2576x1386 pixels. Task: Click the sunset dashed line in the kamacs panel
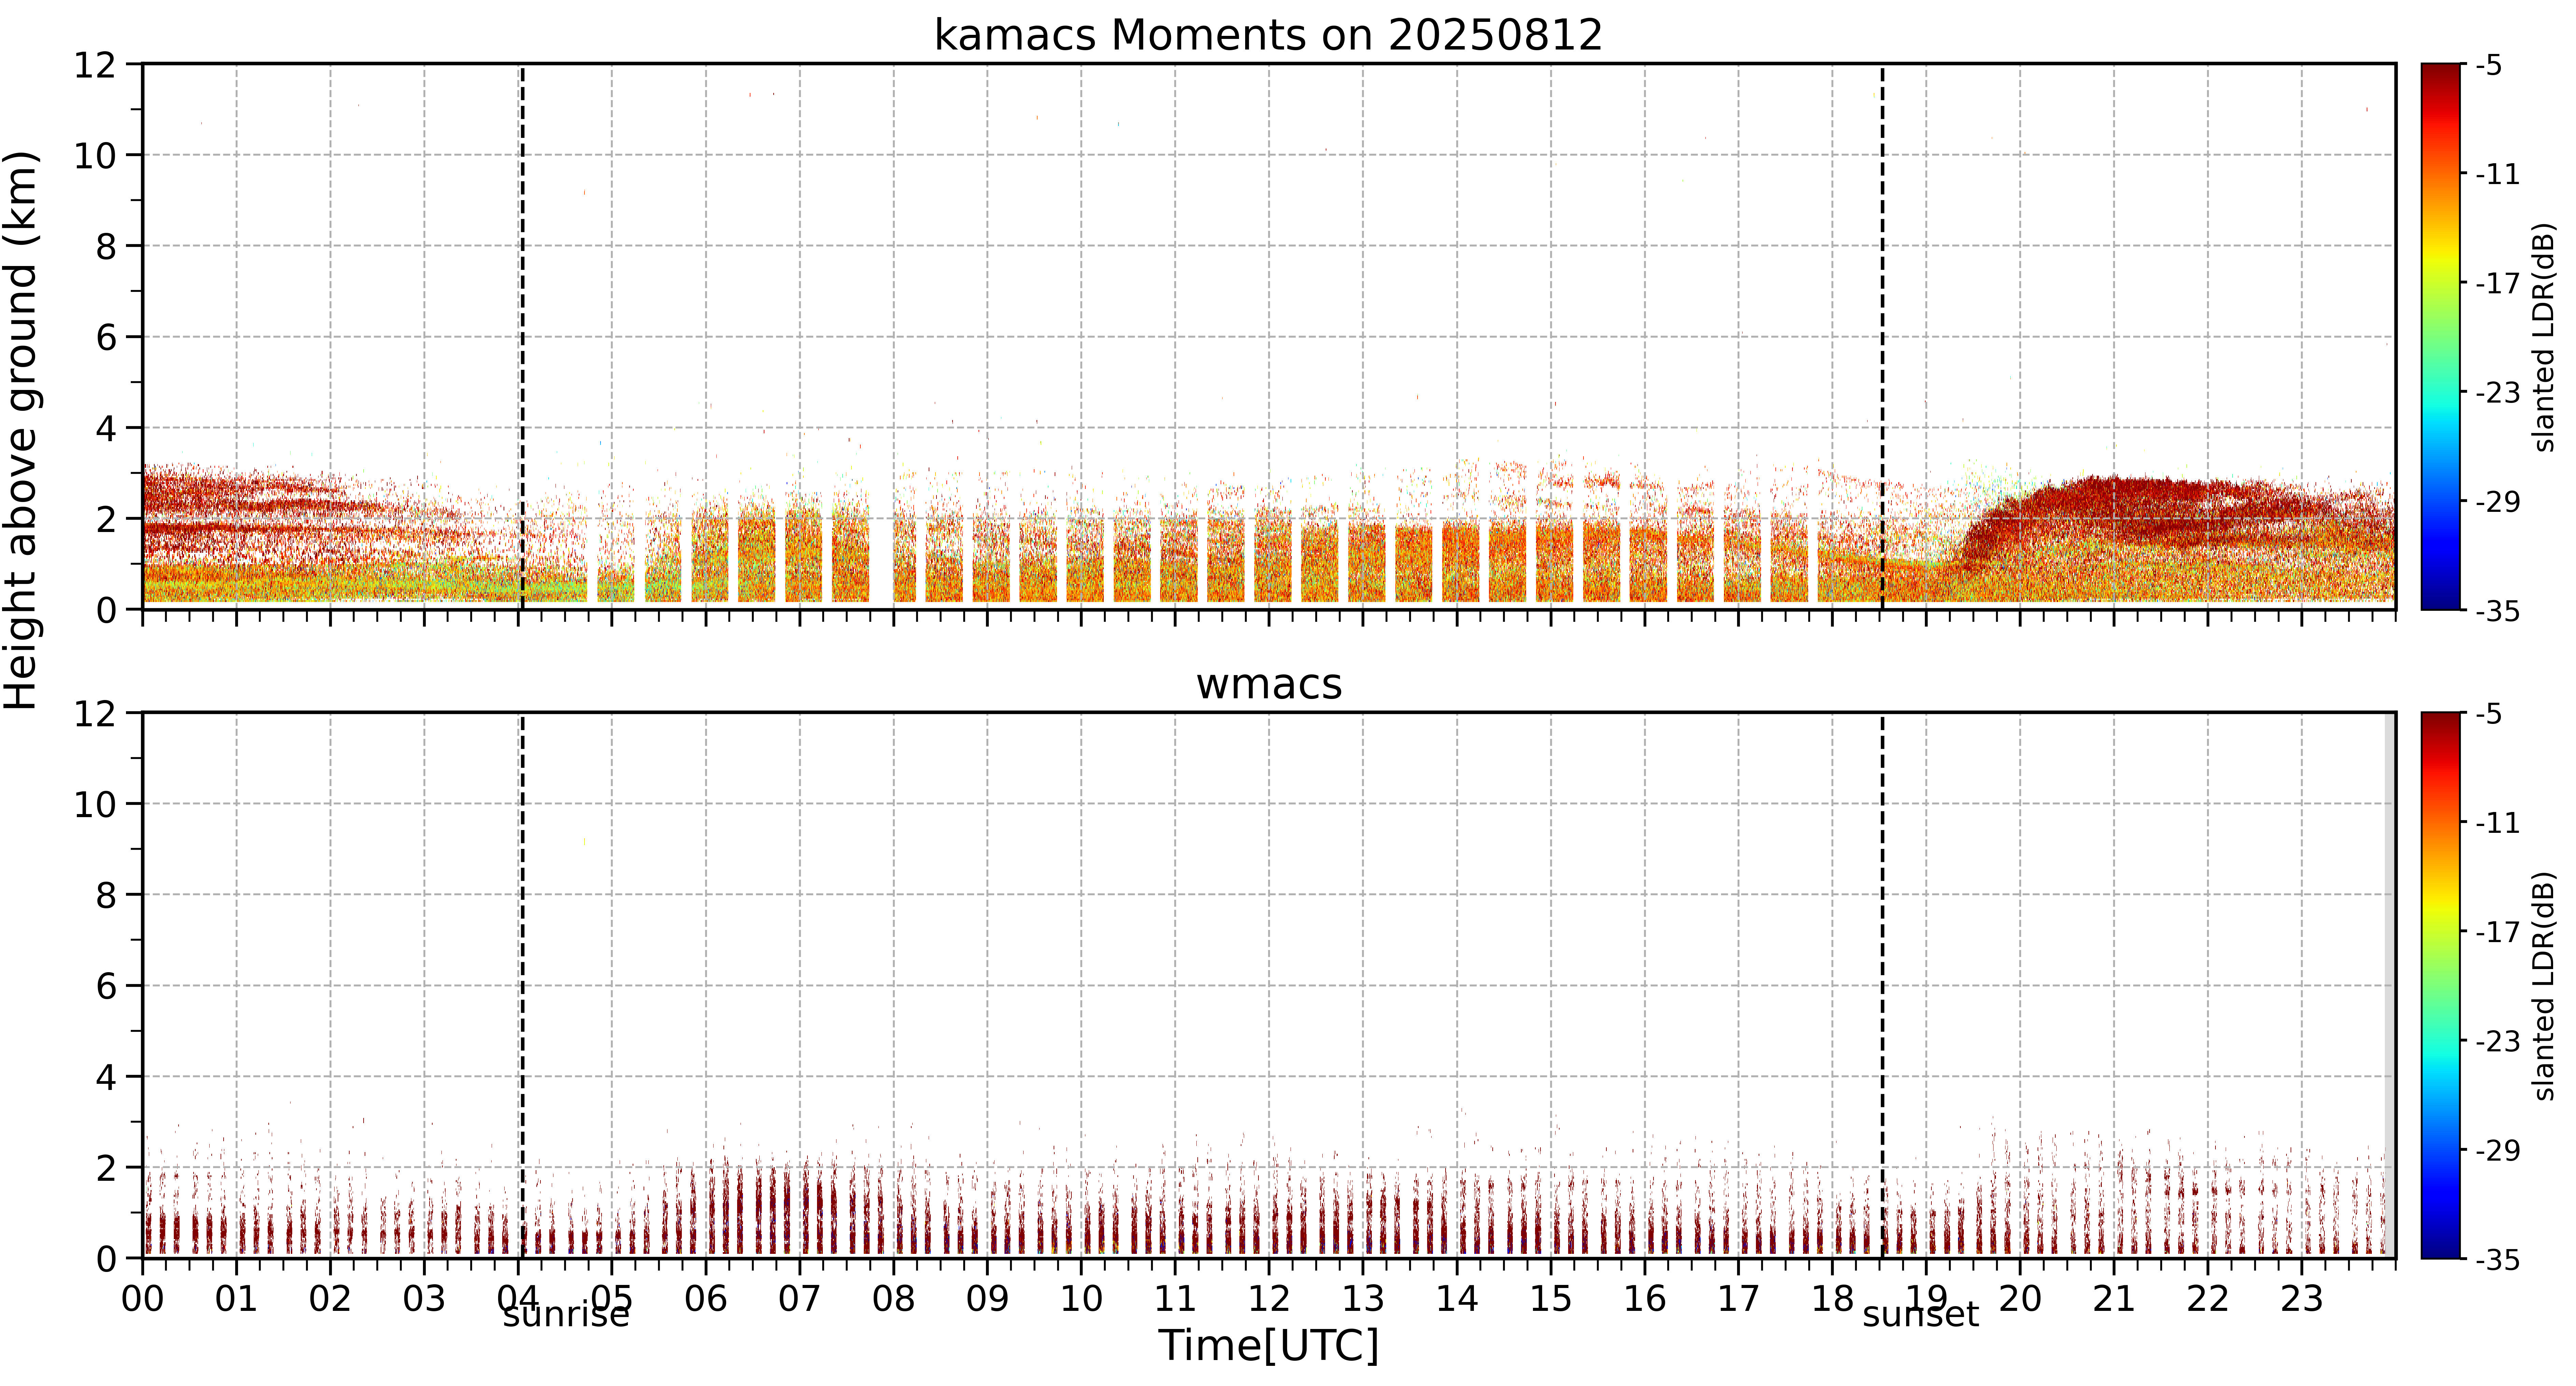click(1882, 337)
